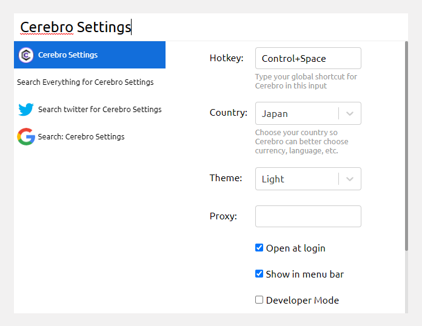Enable Developer Mode checkbox
Image resolution: width=422 pixels, height=326 pixels.
coord(259,299)
